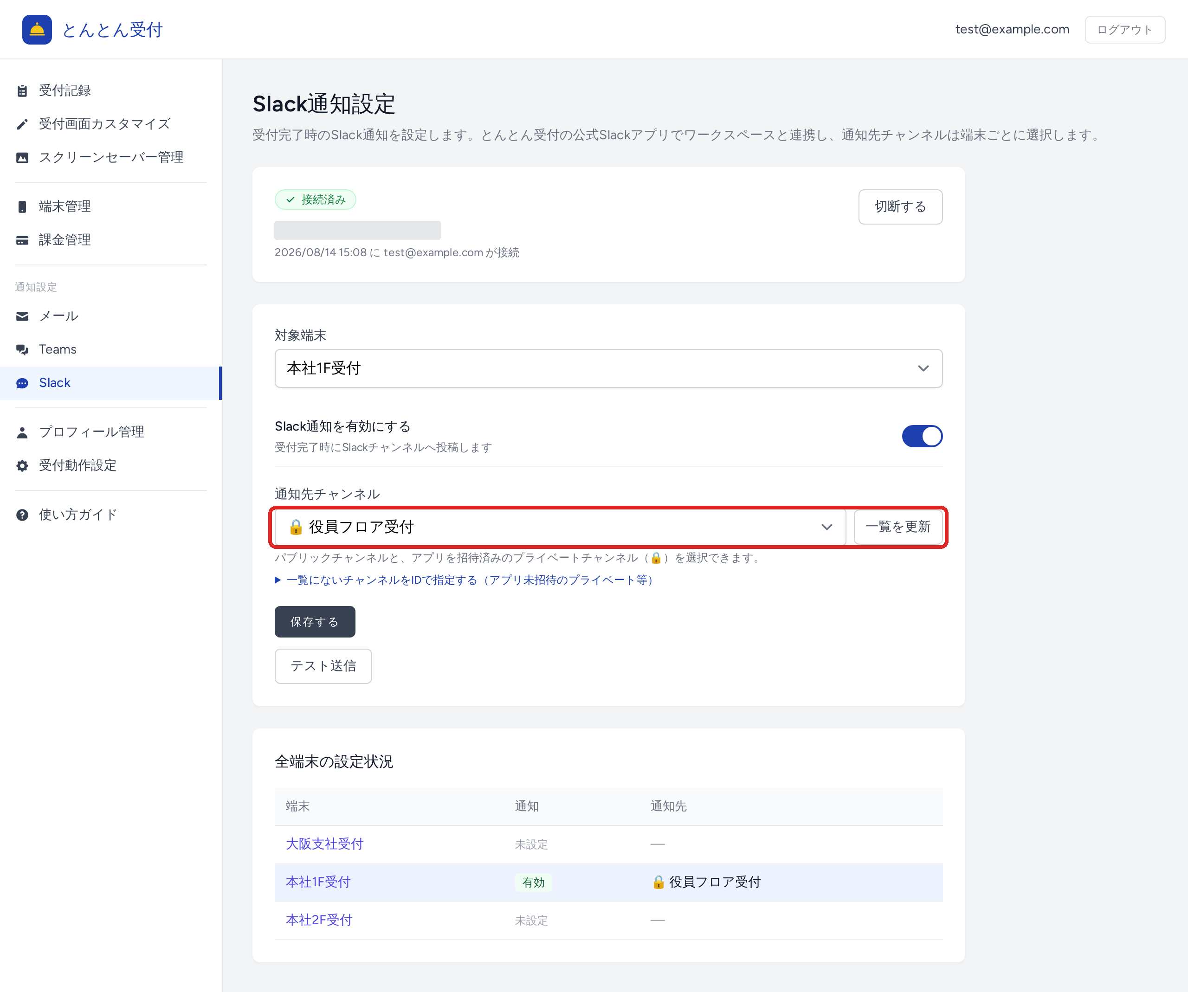Click the 使い方ガイド question mark icon

click(22, 515)
